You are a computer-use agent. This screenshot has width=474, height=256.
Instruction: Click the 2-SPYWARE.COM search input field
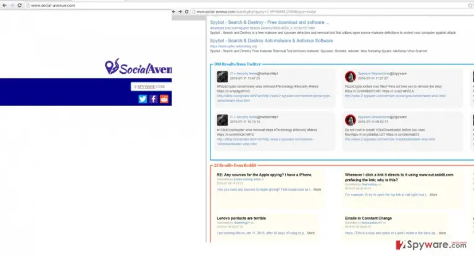point(151,87)
